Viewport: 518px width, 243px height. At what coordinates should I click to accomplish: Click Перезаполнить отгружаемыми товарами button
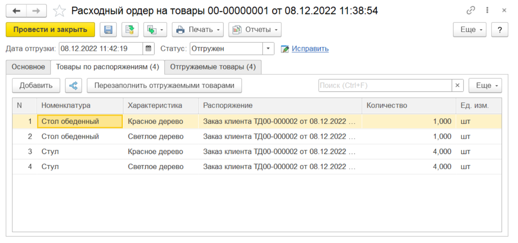tap(164, 85)
